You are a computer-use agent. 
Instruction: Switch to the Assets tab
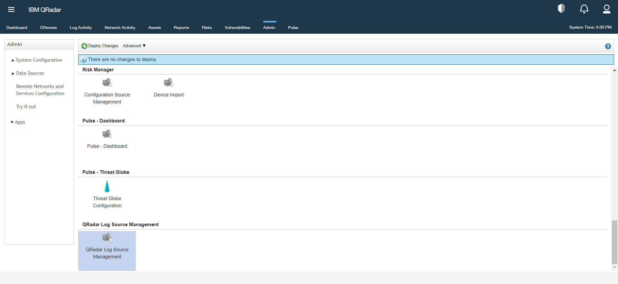click(154, 28)
